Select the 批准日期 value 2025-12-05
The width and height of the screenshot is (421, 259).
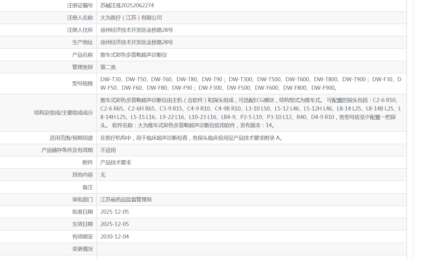tap(115, 212)
